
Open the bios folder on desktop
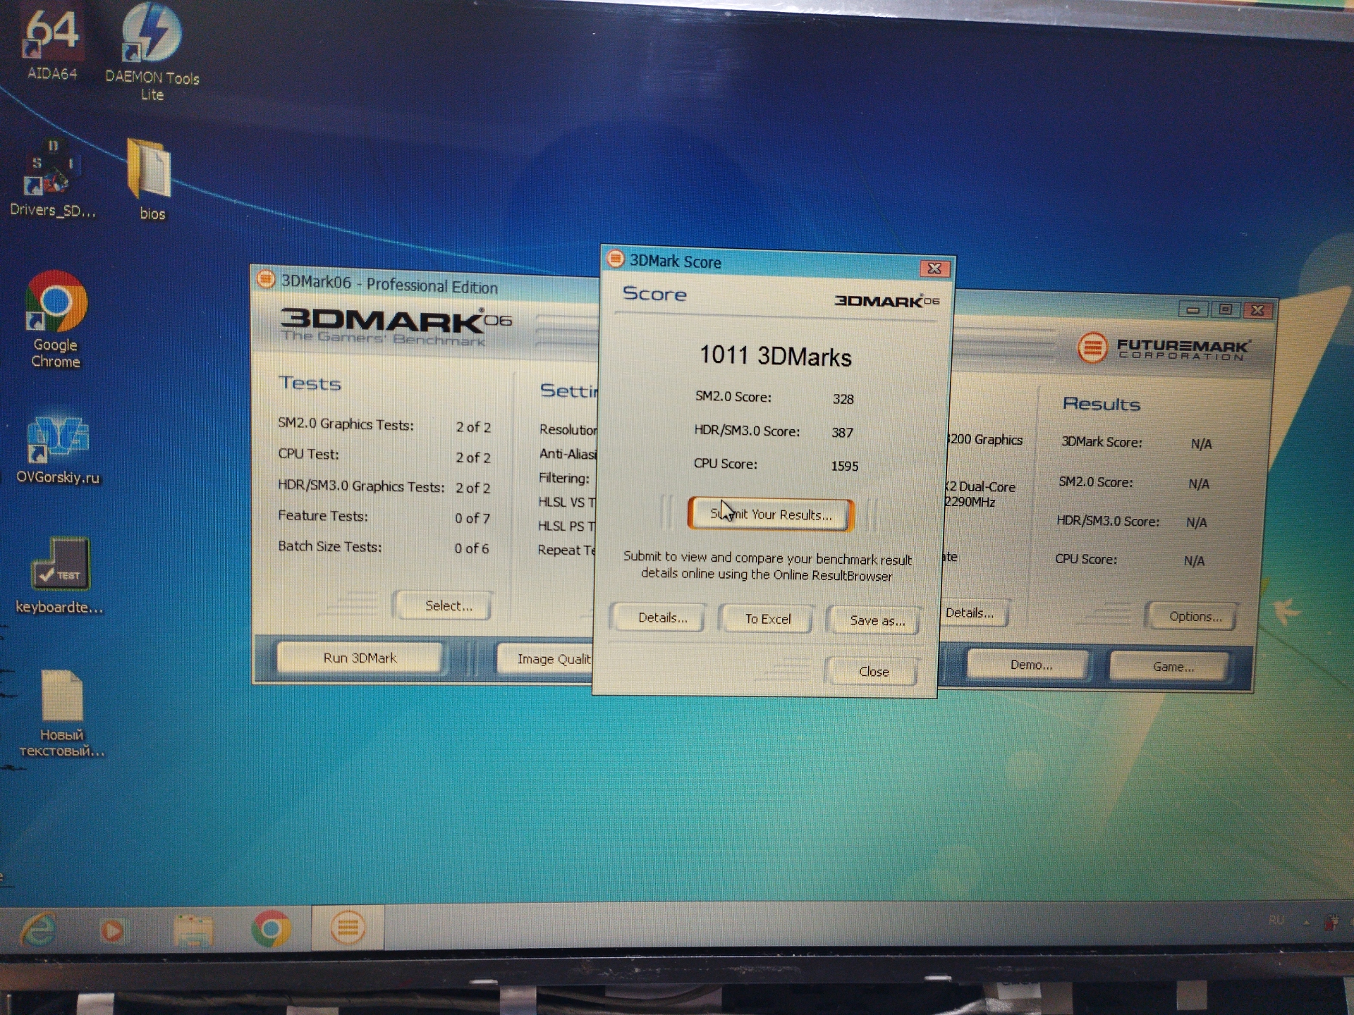pos(150,180)
